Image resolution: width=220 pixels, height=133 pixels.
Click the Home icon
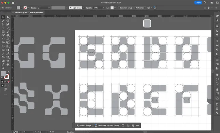(13, 3)
